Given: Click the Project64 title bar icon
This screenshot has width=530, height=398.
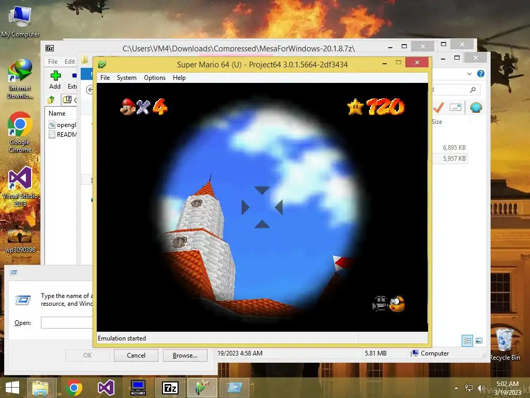Looking at the screenshot, I should click(102, 64).
